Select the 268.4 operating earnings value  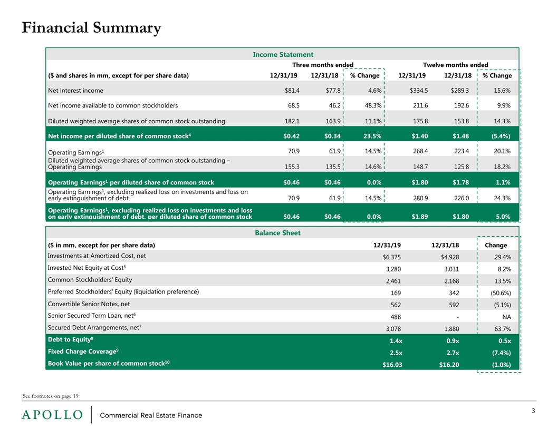[420, 151]
